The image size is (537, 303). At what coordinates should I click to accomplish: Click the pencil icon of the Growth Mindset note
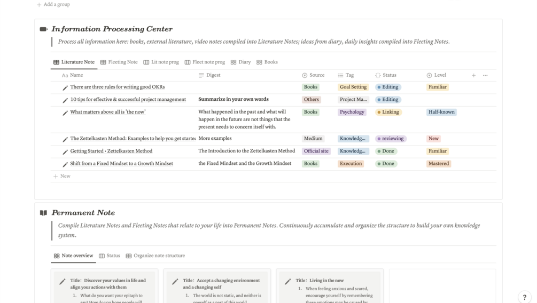click(x=65, y=164)
